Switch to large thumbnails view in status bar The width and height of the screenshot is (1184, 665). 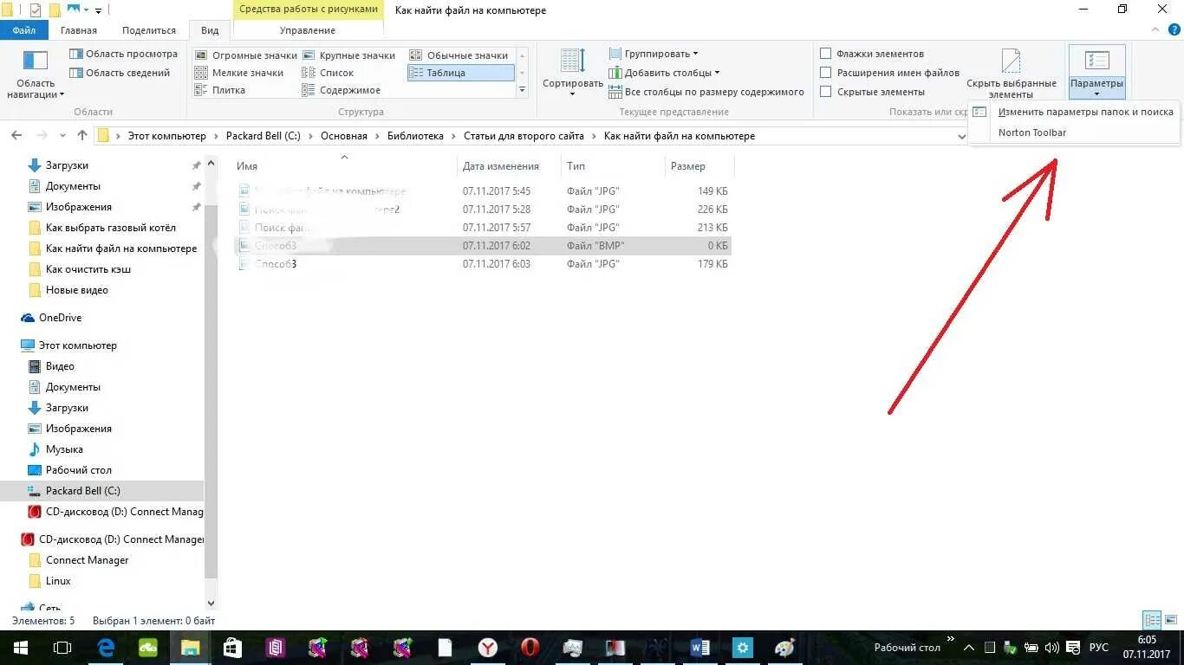[x=1169, y=620]
